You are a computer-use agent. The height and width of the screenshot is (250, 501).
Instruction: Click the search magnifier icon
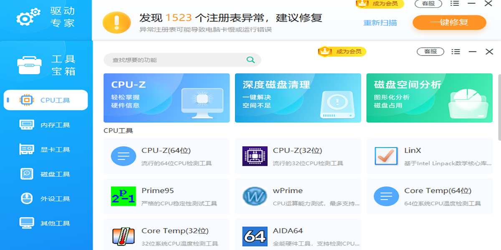click(x=250, y=60)
